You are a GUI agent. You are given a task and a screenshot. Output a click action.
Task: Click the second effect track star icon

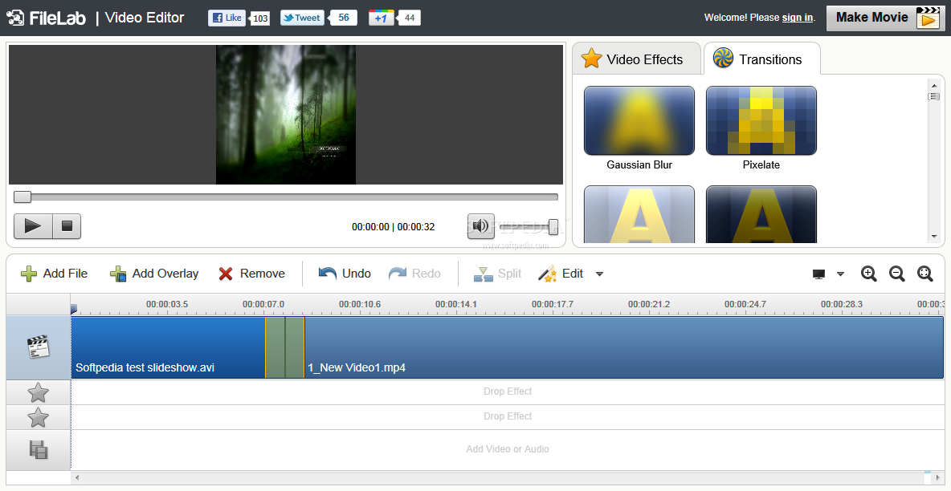click(39, 418)
